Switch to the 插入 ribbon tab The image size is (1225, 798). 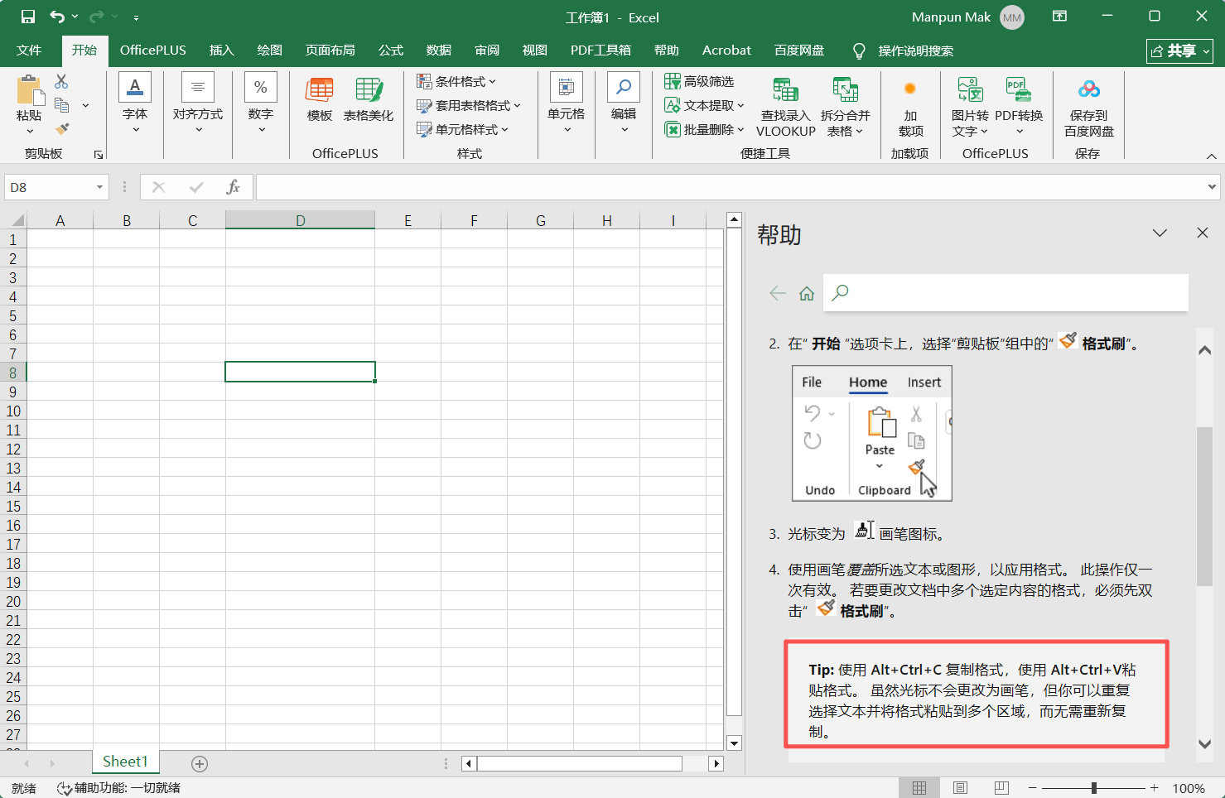click(221, 50)
